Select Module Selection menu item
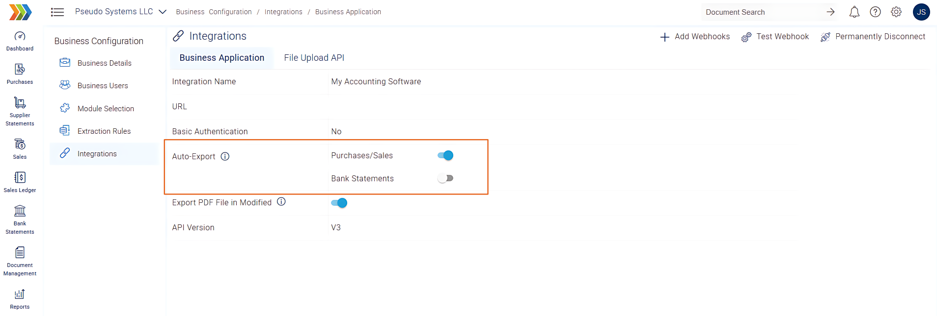This screenshot has width=937, height=316. [104, 108]
